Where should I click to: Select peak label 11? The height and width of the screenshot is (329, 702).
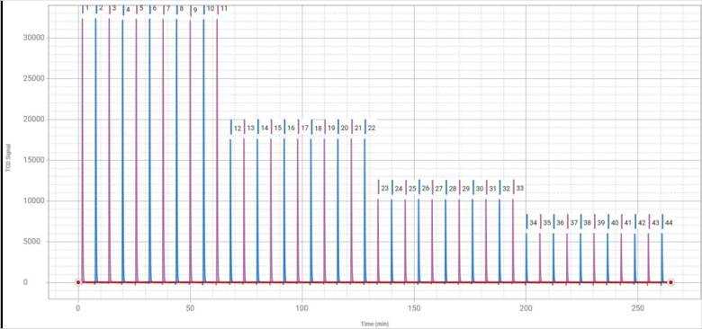(x=224, y=8)
